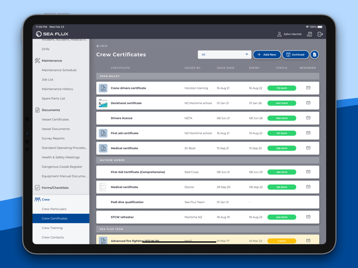358x268 pixels.
Task: Send a reminder for the Doctor Medical certificate
Action: 308,187
